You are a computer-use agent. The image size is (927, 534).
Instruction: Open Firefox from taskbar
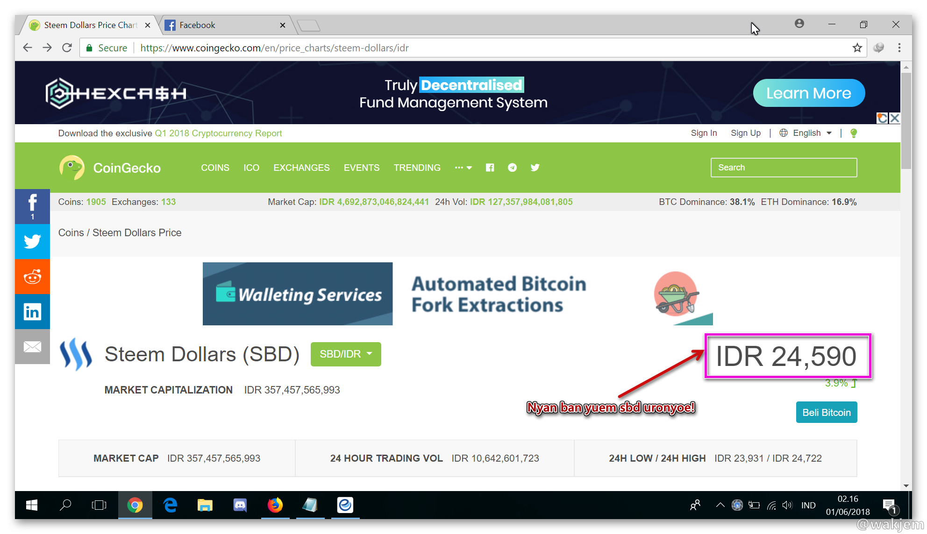point(275,505)
